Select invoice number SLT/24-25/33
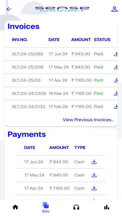 click(26, 80)
